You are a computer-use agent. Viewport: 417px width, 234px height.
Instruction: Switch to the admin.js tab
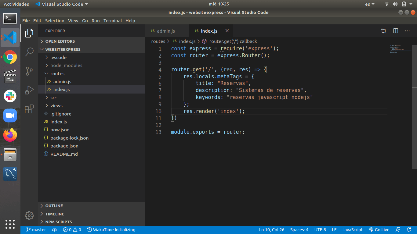(x=166, y=31)
